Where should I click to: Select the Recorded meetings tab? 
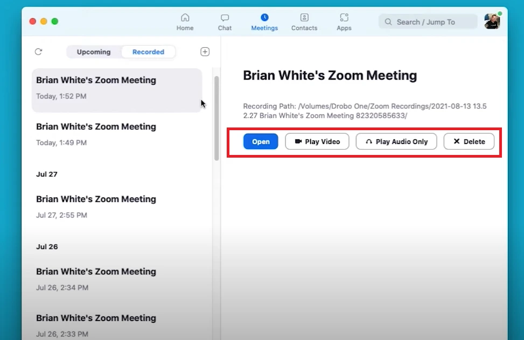148,52
